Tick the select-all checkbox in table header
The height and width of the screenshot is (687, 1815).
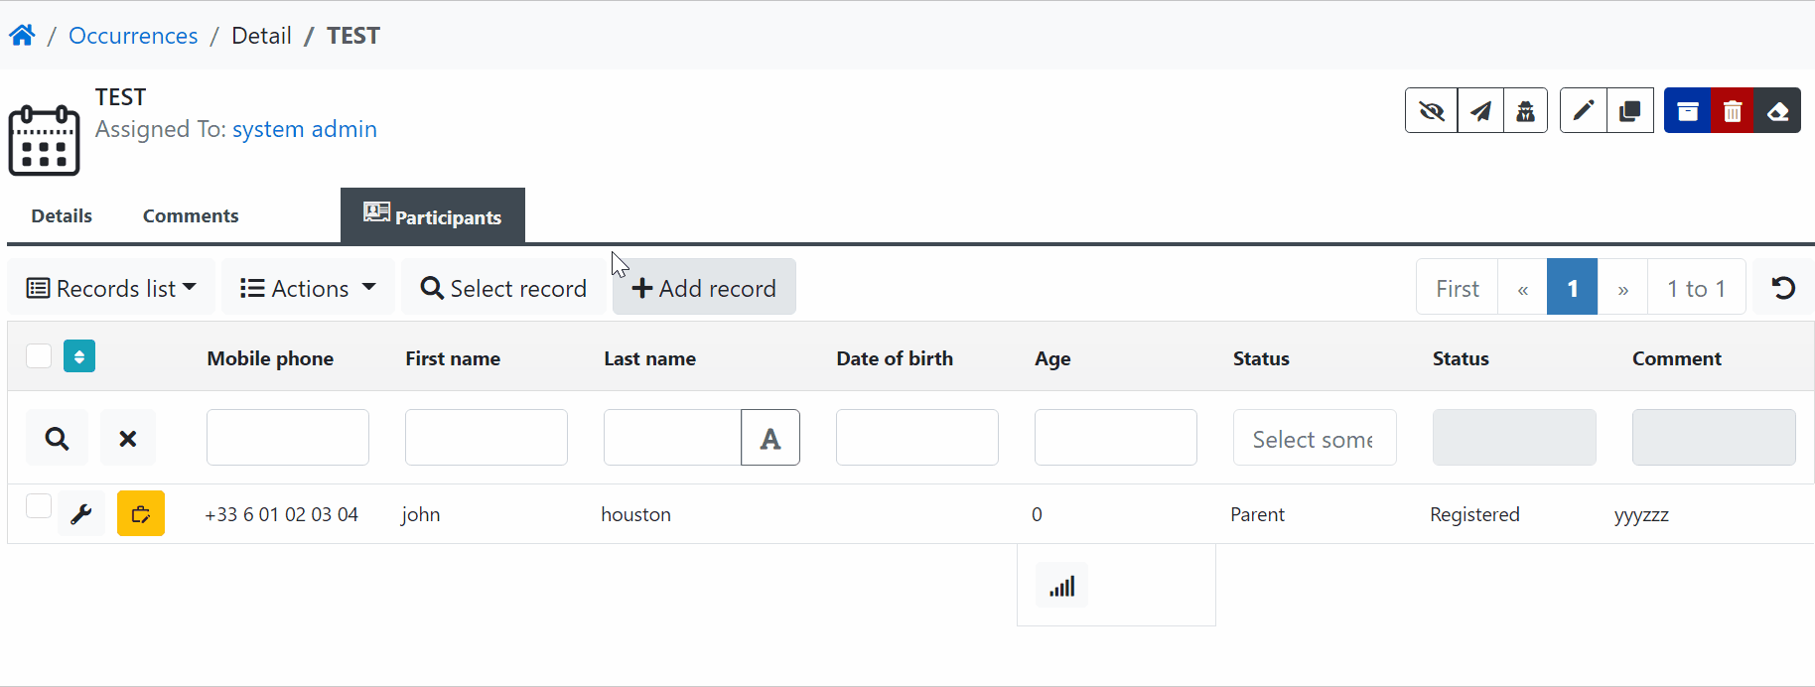[39, 355]
